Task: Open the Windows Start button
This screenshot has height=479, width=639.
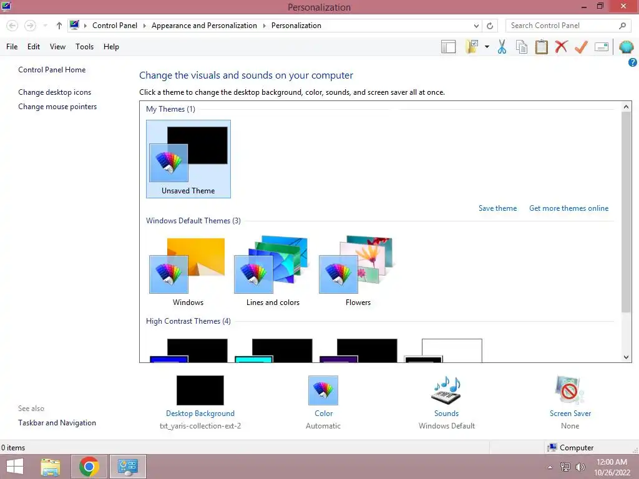Action: click(15, 467)
